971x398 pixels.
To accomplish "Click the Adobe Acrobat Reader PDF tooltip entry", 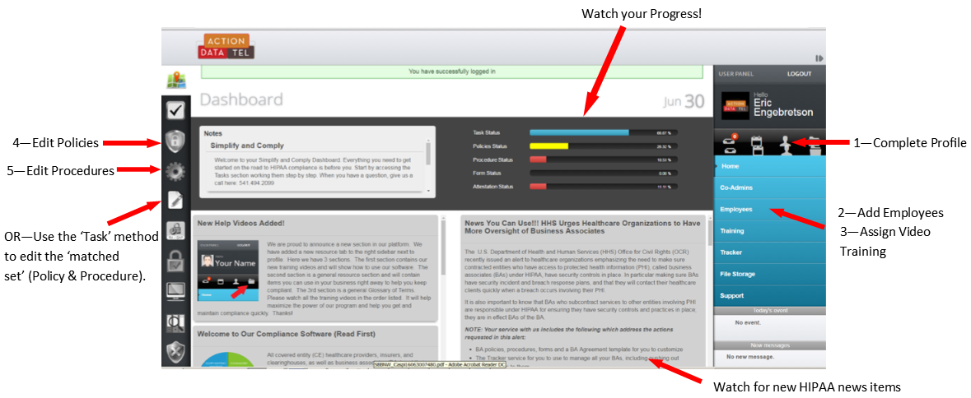I will [440, 365].
